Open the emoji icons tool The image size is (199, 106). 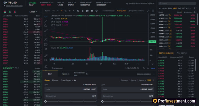pyautogui.click(x=46, y=49)
